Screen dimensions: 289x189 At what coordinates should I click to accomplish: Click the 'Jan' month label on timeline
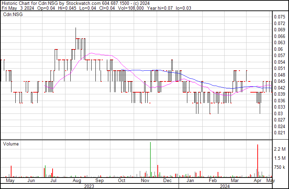190,181
